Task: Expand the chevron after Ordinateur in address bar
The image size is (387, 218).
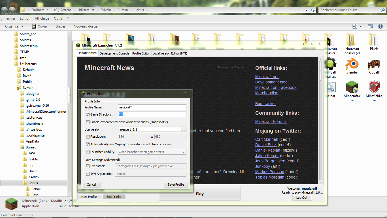Action: (x=51, y=10)
